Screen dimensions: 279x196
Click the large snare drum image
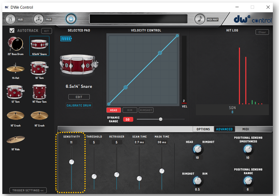(79, 64)
